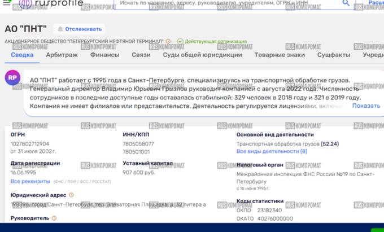Click activity code (52.24)
Viewport: 384px width, 232px height.
tap(330, 144)
